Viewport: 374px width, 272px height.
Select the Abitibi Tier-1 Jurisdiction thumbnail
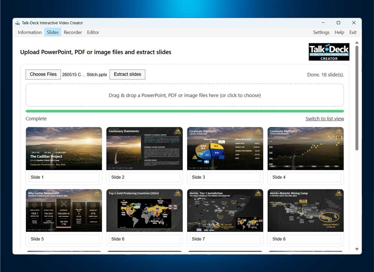[225, 210]
